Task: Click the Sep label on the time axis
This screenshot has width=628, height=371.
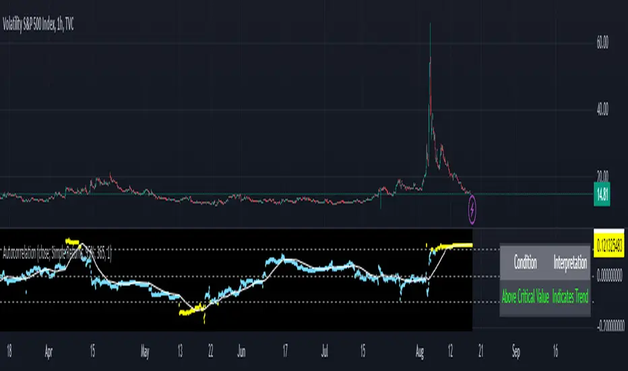Action: (x=516, y=352)
